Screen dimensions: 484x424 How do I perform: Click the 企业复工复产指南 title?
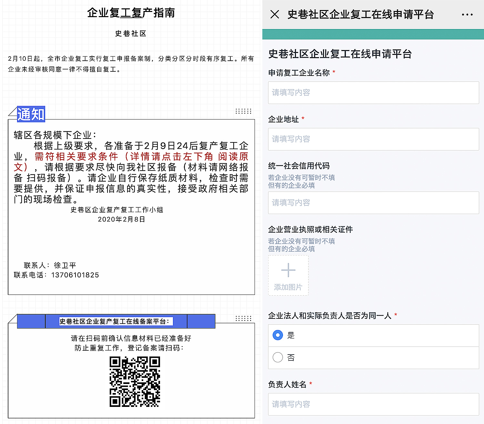[x=131, y=13]
